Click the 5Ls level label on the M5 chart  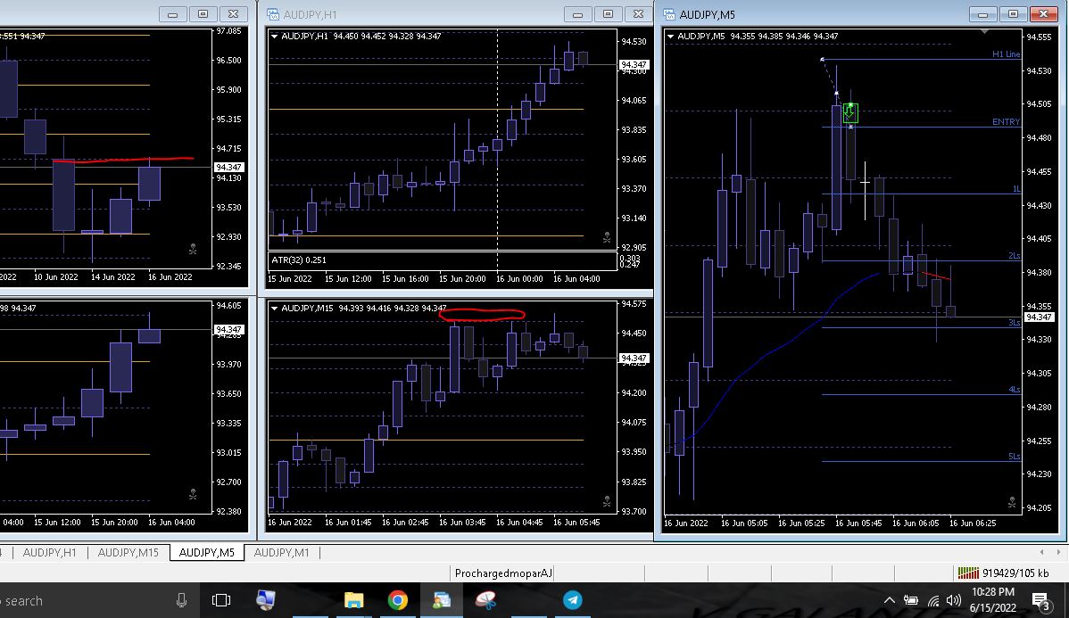click(1015, 457)
